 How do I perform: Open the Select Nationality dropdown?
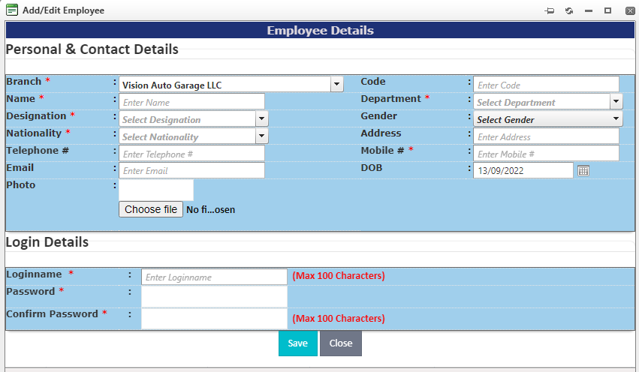pyautogui.click(x=261, y=136)
